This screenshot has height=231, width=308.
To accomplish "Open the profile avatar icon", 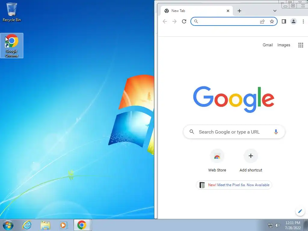I will 294,21.
